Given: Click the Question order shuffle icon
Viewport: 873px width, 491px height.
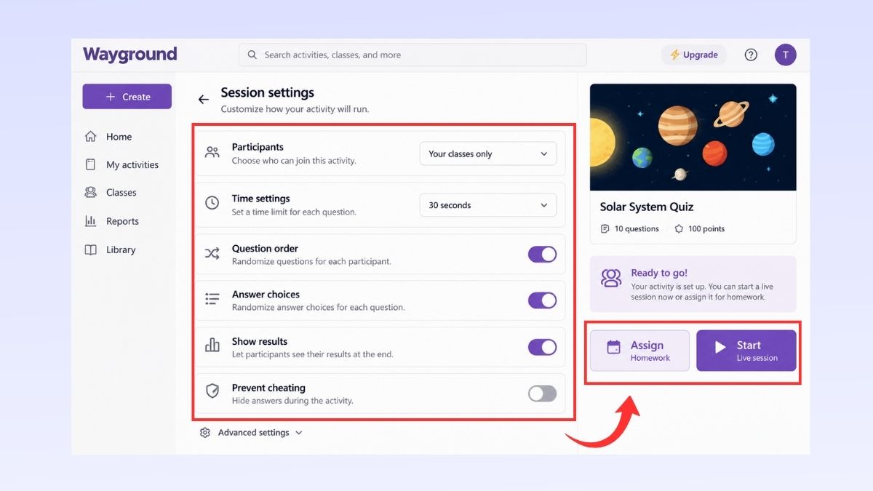Looking at the screenshot, I should pos(212,254).
